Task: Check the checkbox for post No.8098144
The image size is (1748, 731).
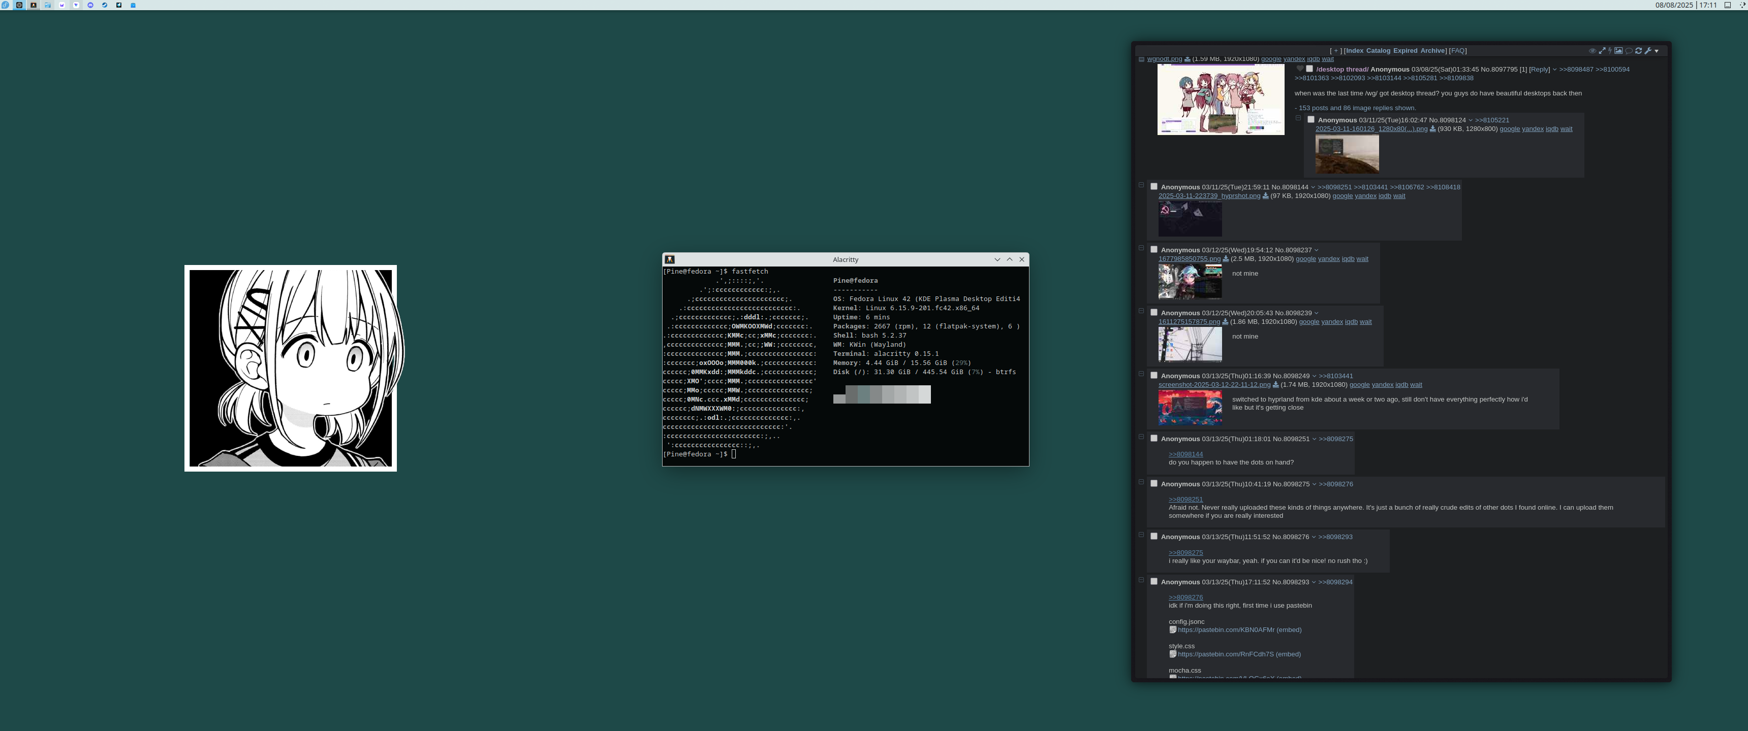Action: 1153,186
